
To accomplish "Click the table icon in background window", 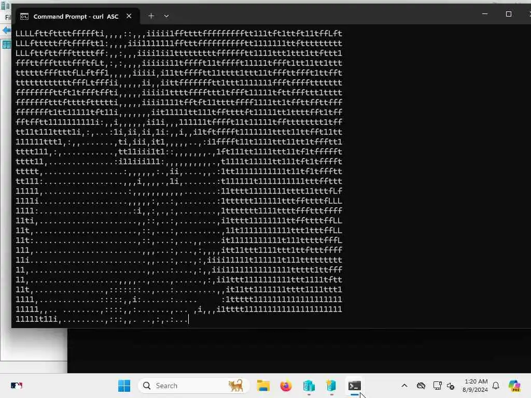I will (x=6, y=45).
